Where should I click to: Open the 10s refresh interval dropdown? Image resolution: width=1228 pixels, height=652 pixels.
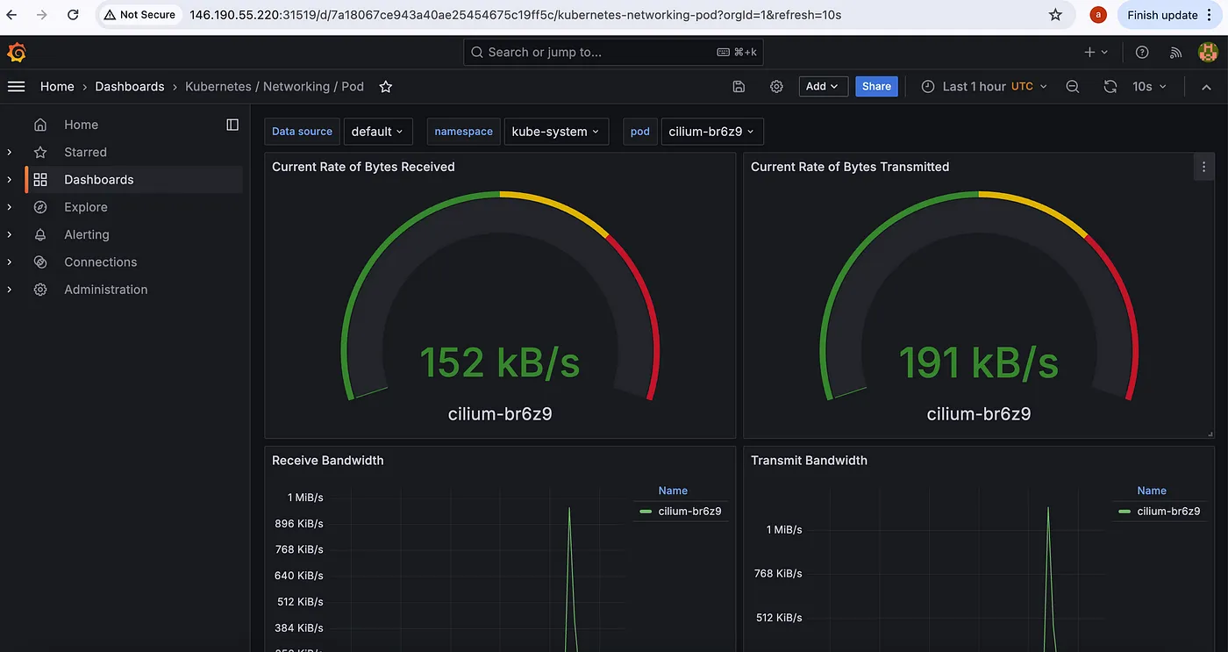pos(1149,86)
